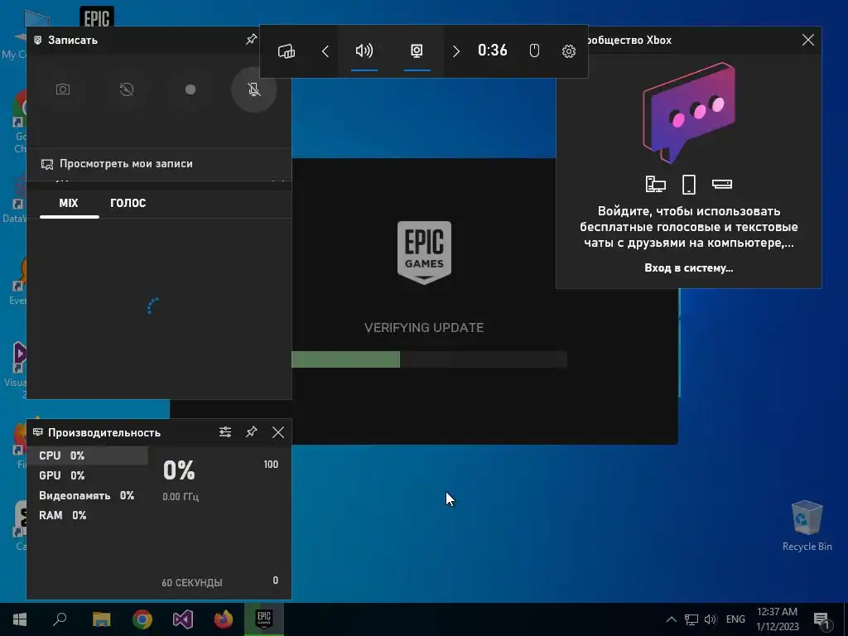The image size is (848, 636).
Task: Open system volume tray icon
Action: [711, 619]
